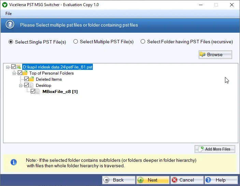Select MBoxFile_c8 [1] tree label
The image size is (240, 186).
(x=60, y=92)
